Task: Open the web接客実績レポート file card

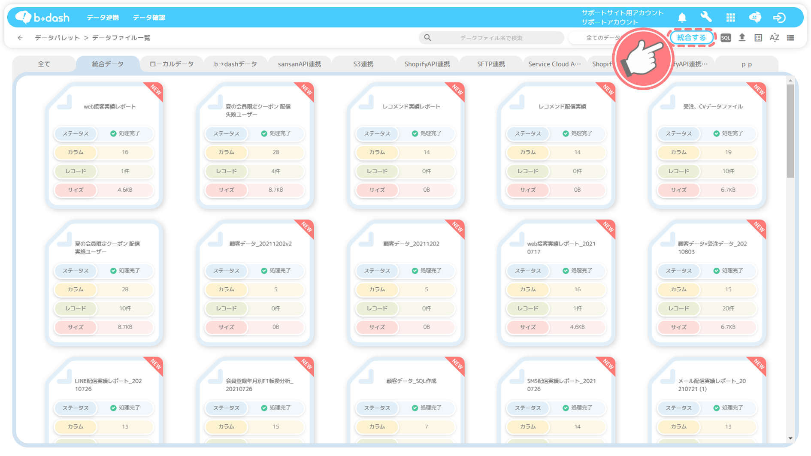Action: pos(104,146)
